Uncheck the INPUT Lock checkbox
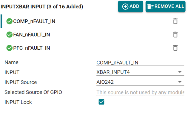Image resolution: width=191 pixels, height=117 pixels. pyautogui.click(x=101, y=102)
